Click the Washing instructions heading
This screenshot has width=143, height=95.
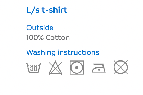[x=63, y=52]
